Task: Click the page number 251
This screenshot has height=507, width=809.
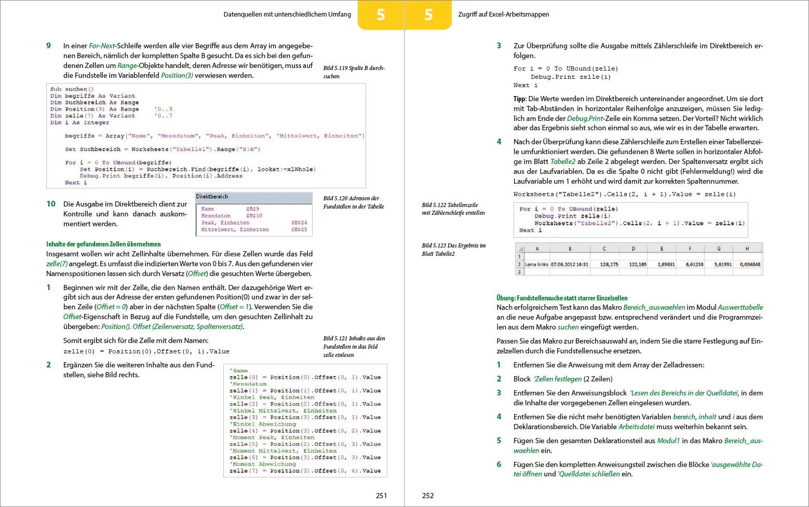Action: [x=381, y=496]
